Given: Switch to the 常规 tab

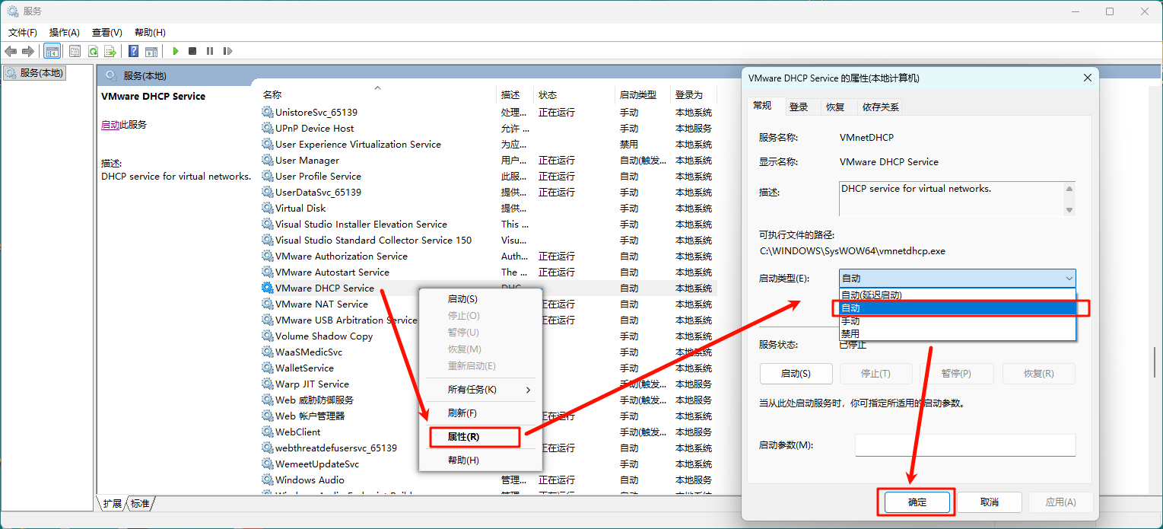Looking at the screenshot, I should coord(762,106).
